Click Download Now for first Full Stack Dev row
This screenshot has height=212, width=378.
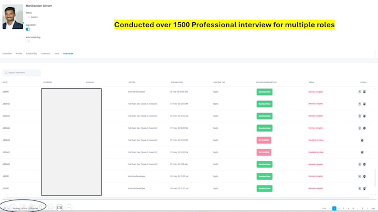[x=265, y=104]
